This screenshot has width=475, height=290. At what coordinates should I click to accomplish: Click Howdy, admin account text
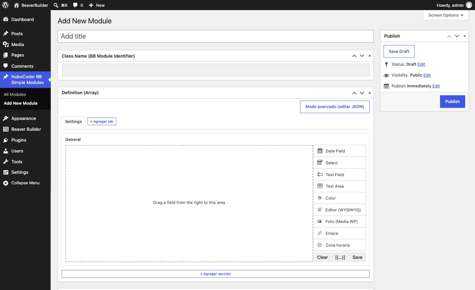[450, 5]
